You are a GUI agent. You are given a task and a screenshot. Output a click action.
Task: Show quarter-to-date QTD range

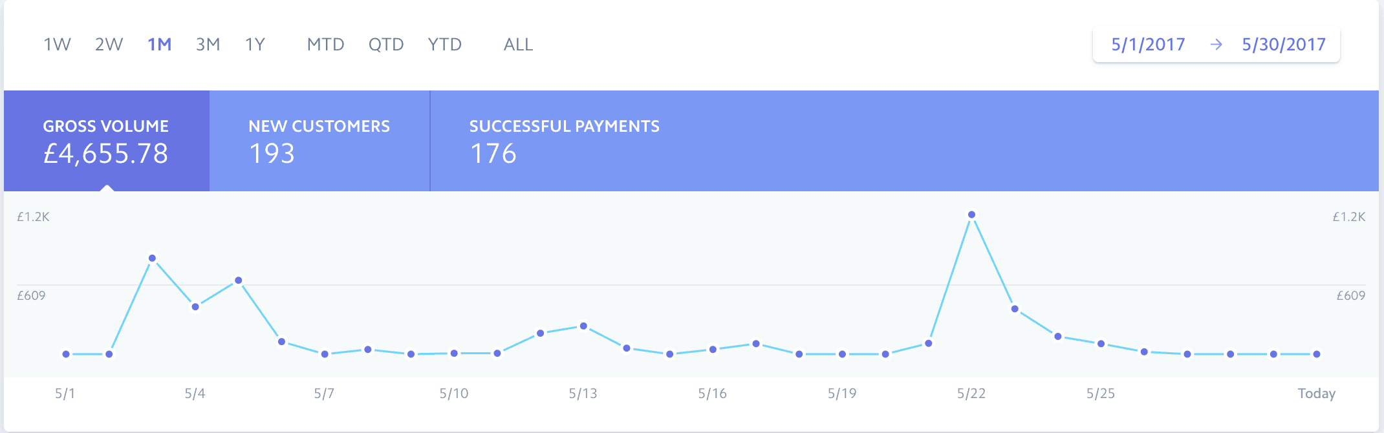click(386, 45)
